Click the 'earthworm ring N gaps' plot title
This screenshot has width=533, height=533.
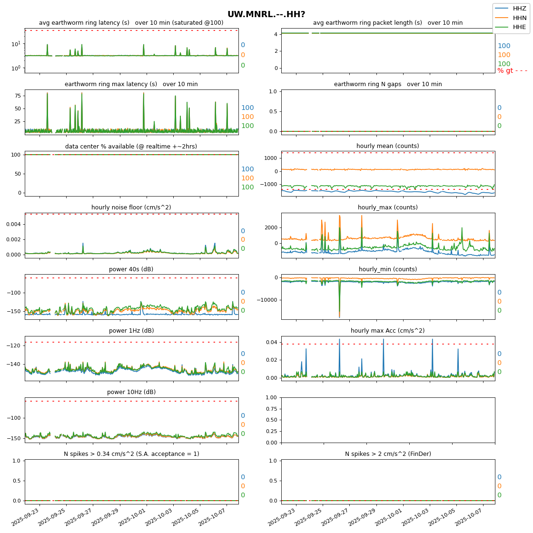pyautogui.click(x=387, y=84)
